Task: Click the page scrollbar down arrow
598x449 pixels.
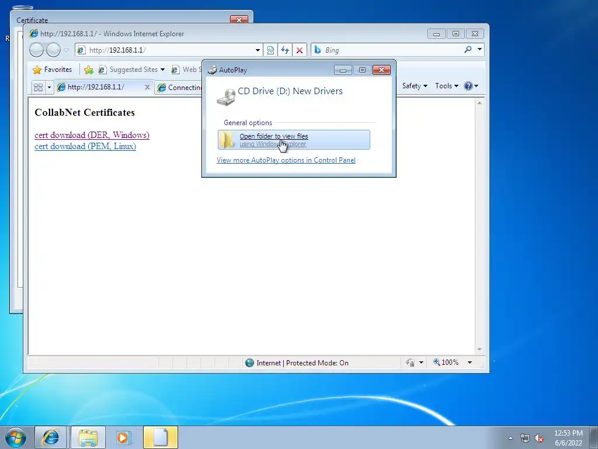Action: click(480, 350)
